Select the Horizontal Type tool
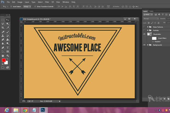The height and width of the screenshot is (113, 170). tap(8, 47)
